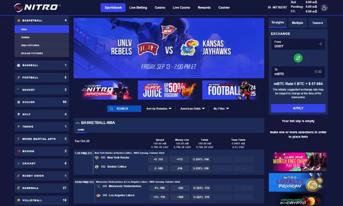
Task: Collapse the BASKETBALL-NBA section chevron
Action: pyautogui.click(x=78, y=123)
